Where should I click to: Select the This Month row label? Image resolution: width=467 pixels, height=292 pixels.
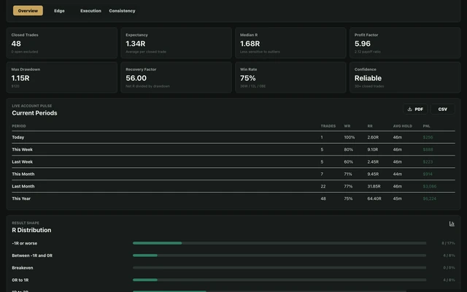coord(23,174)
